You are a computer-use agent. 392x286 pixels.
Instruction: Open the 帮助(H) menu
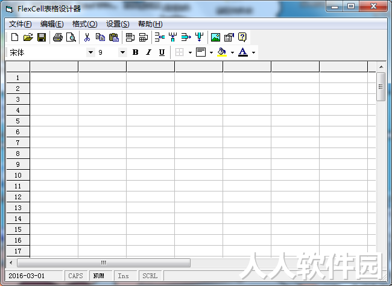[150, 24]
